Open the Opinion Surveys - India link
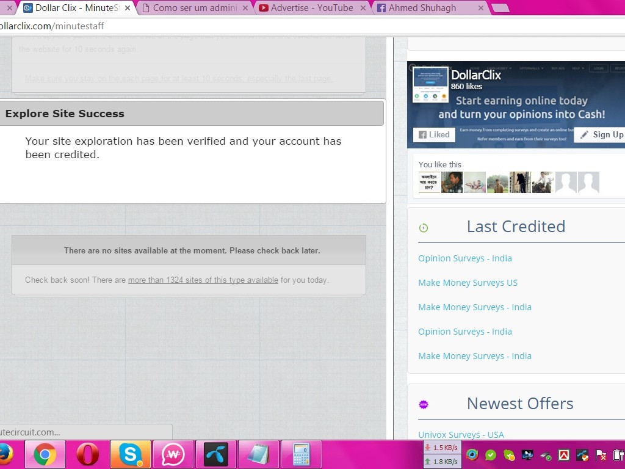The width and height of the screenshot is (625, 469). tap(464, 258)
